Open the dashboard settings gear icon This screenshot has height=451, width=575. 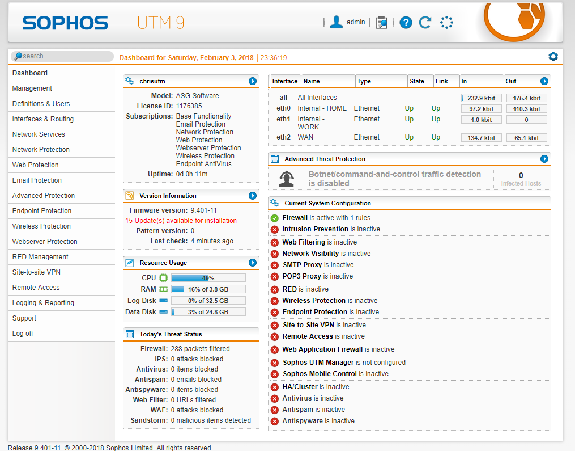pyautogui.click(x=553, y=57)
